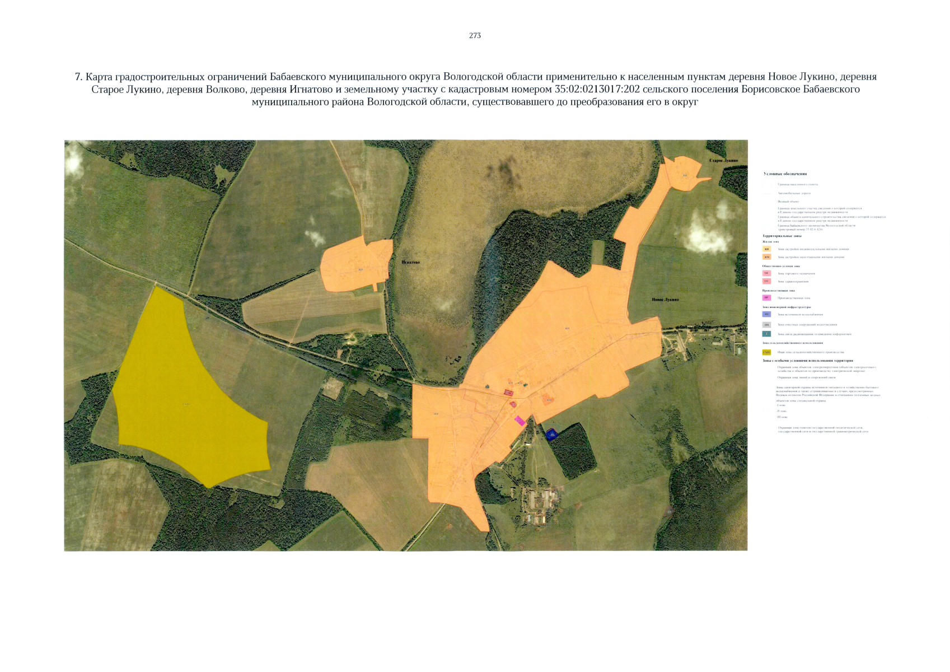Click the Условные обозначения legend heading
The width and height of the screenshot is (950, 672).
pos(785,174)
